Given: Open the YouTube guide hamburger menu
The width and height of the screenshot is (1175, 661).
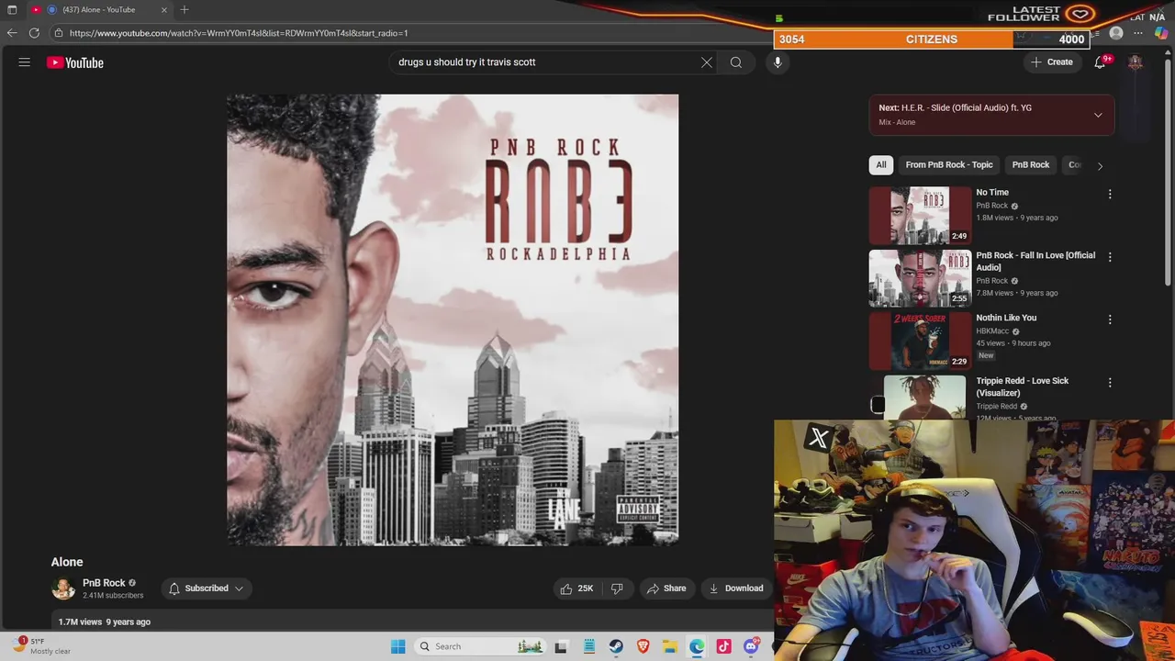Looking at the screenshot, I should 25,62.
